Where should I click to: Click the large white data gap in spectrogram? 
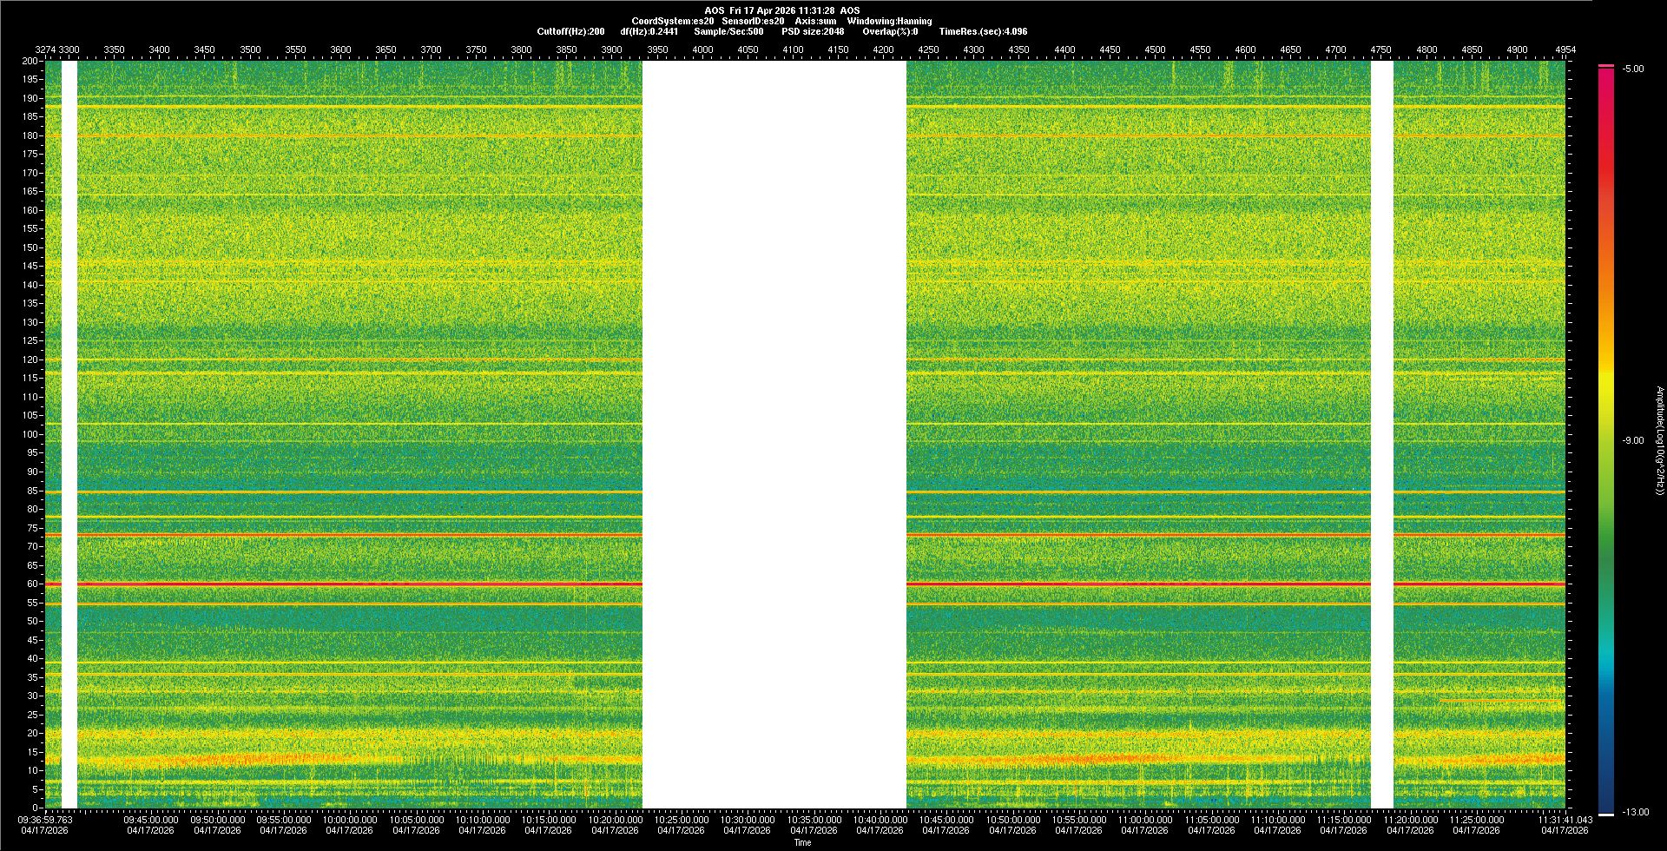coord(774,434)
